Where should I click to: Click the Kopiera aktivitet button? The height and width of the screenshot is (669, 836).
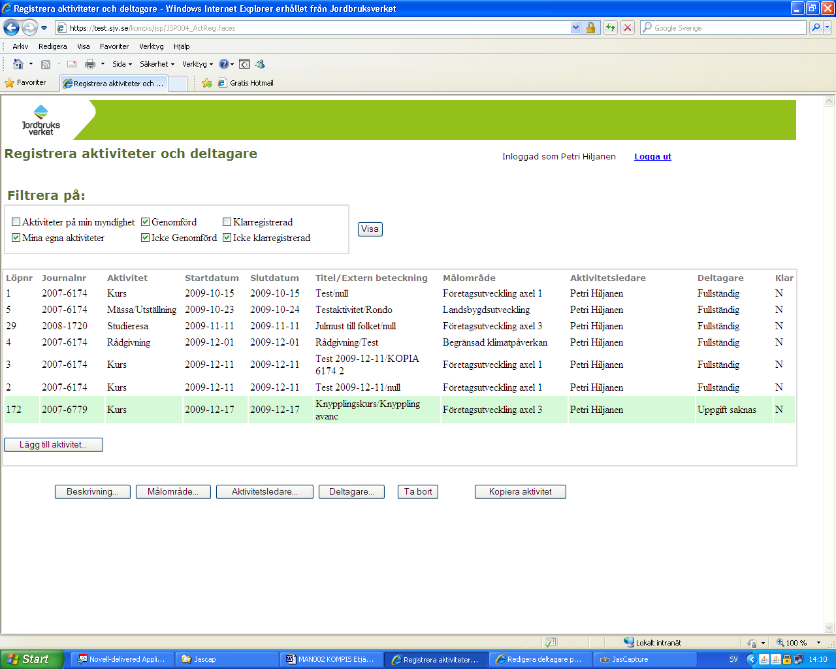(521, 492)
